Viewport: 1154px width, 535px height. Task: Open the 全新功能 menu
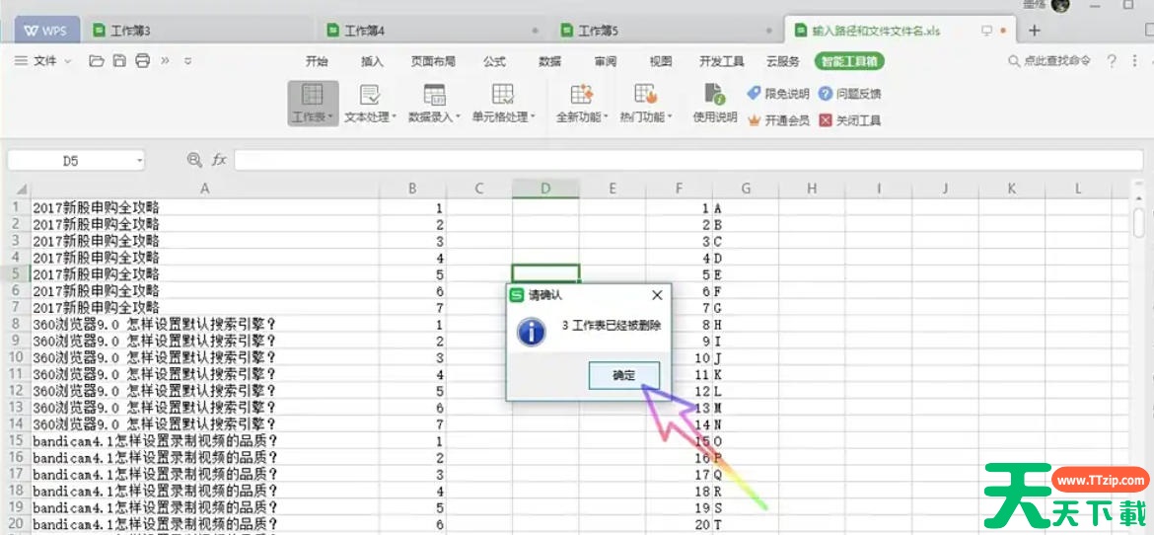(x=581, y=104)
